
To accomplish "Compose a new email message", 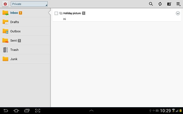I will (x=169, y=4).
